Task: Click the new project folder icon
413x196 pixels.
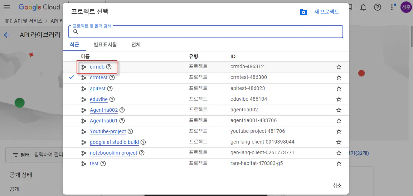Action: [303, 12]
